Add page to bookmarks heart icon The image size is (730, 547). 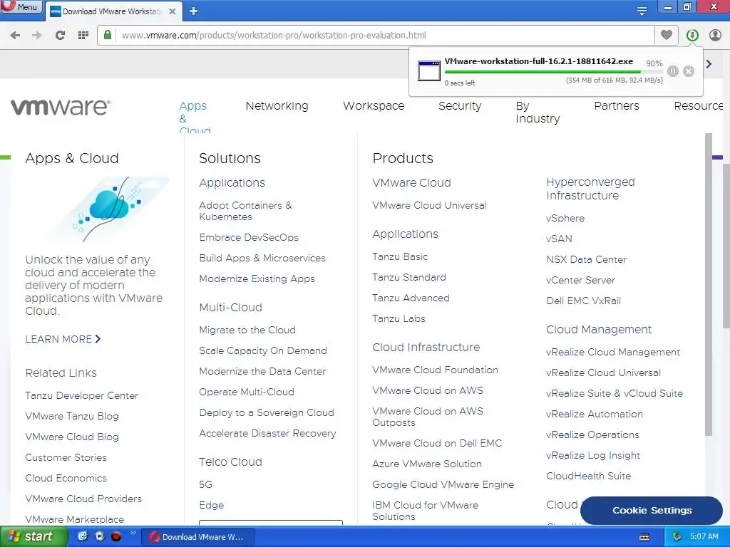coord(667,35)
